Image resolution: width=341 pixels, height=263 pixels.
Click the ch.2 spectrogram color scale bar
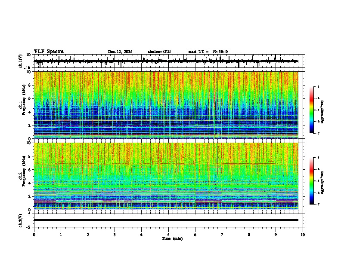[x=312, y=181]
